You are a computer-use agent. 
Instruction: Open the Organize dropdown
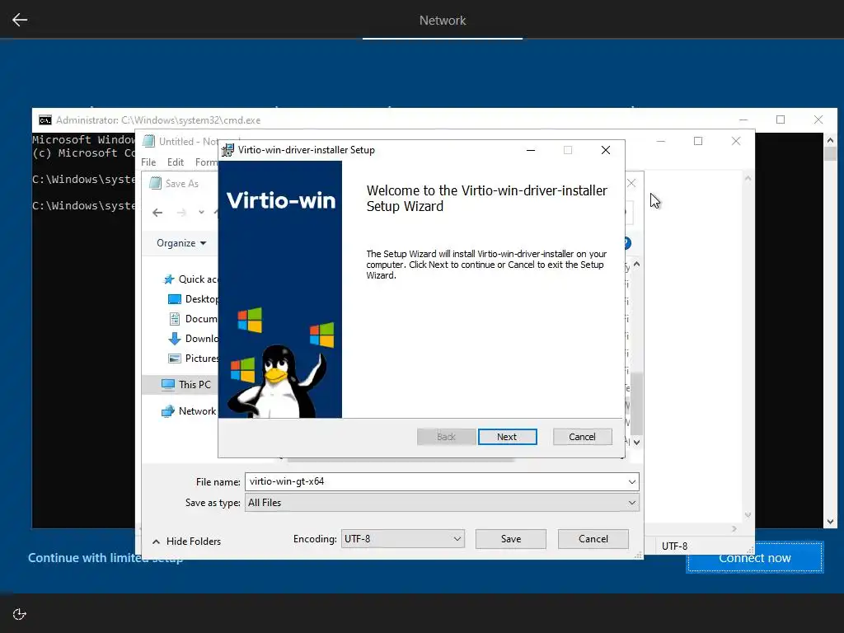point(181,243)
